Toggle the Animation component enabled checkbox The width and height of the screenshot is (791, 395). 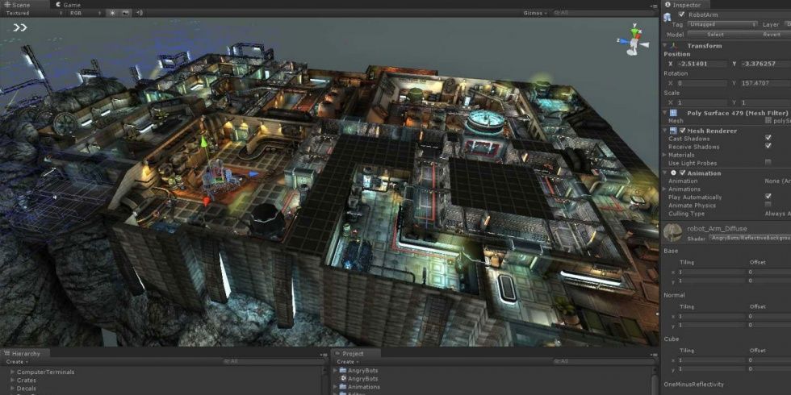pyautogui.click(x=683, y=173)
